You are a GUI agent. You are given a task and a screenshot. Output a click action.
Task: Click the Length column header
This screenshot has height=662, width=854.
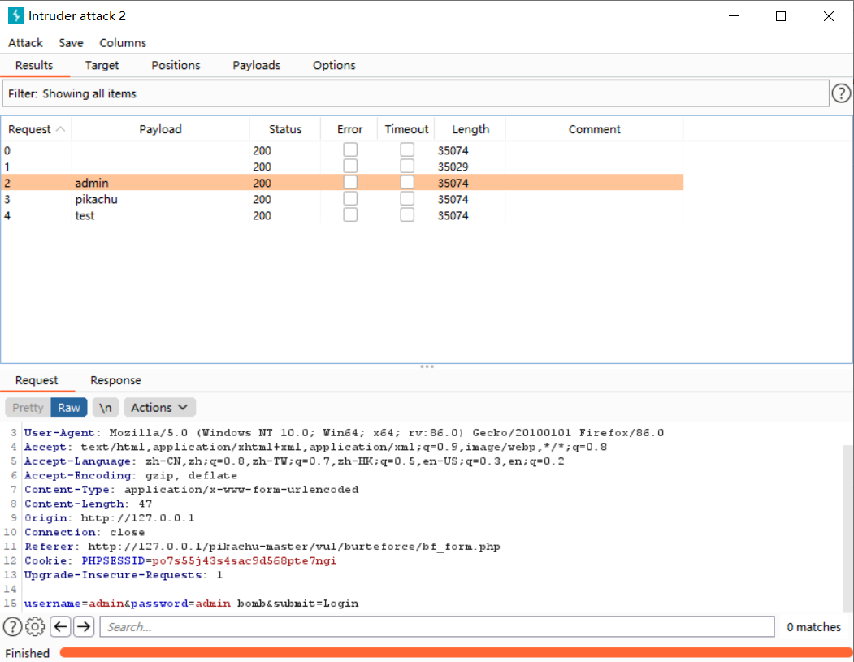click(x=470, y=129)
